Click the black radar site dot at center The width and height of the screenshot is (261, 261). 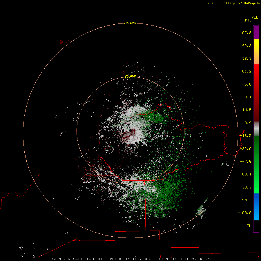pyautogui.click(x=130, y=130)
